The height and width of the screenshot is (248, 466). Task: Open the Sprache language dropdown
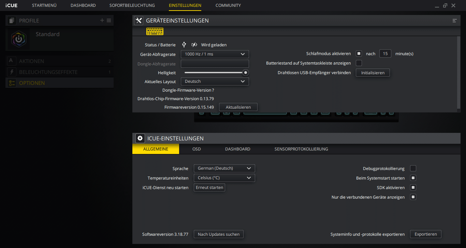coord(224,168)
